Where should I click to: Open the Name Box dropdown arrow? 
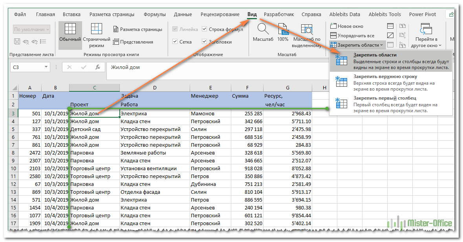coord(46,67)
